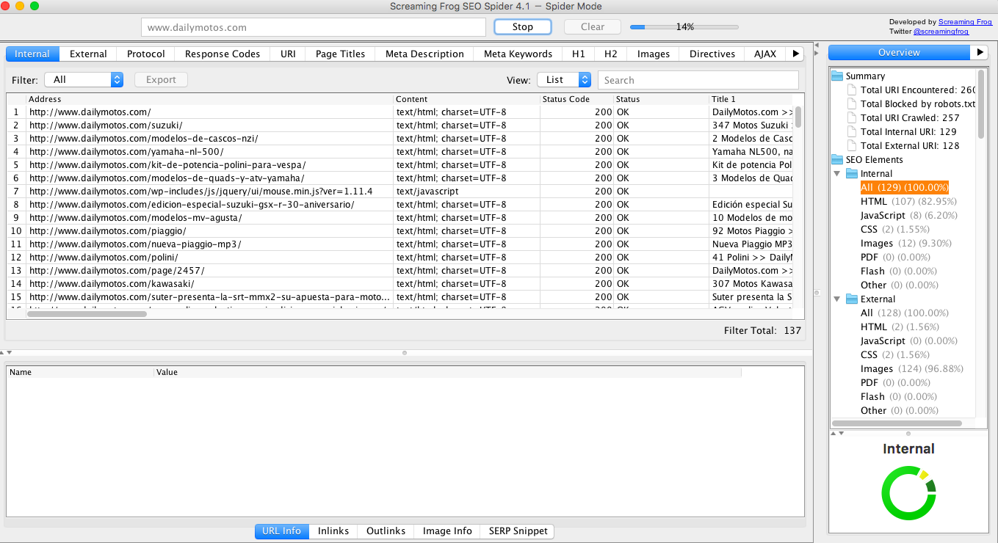
Task: Click the Total Internal URI document icon
Action: [852, 131]
